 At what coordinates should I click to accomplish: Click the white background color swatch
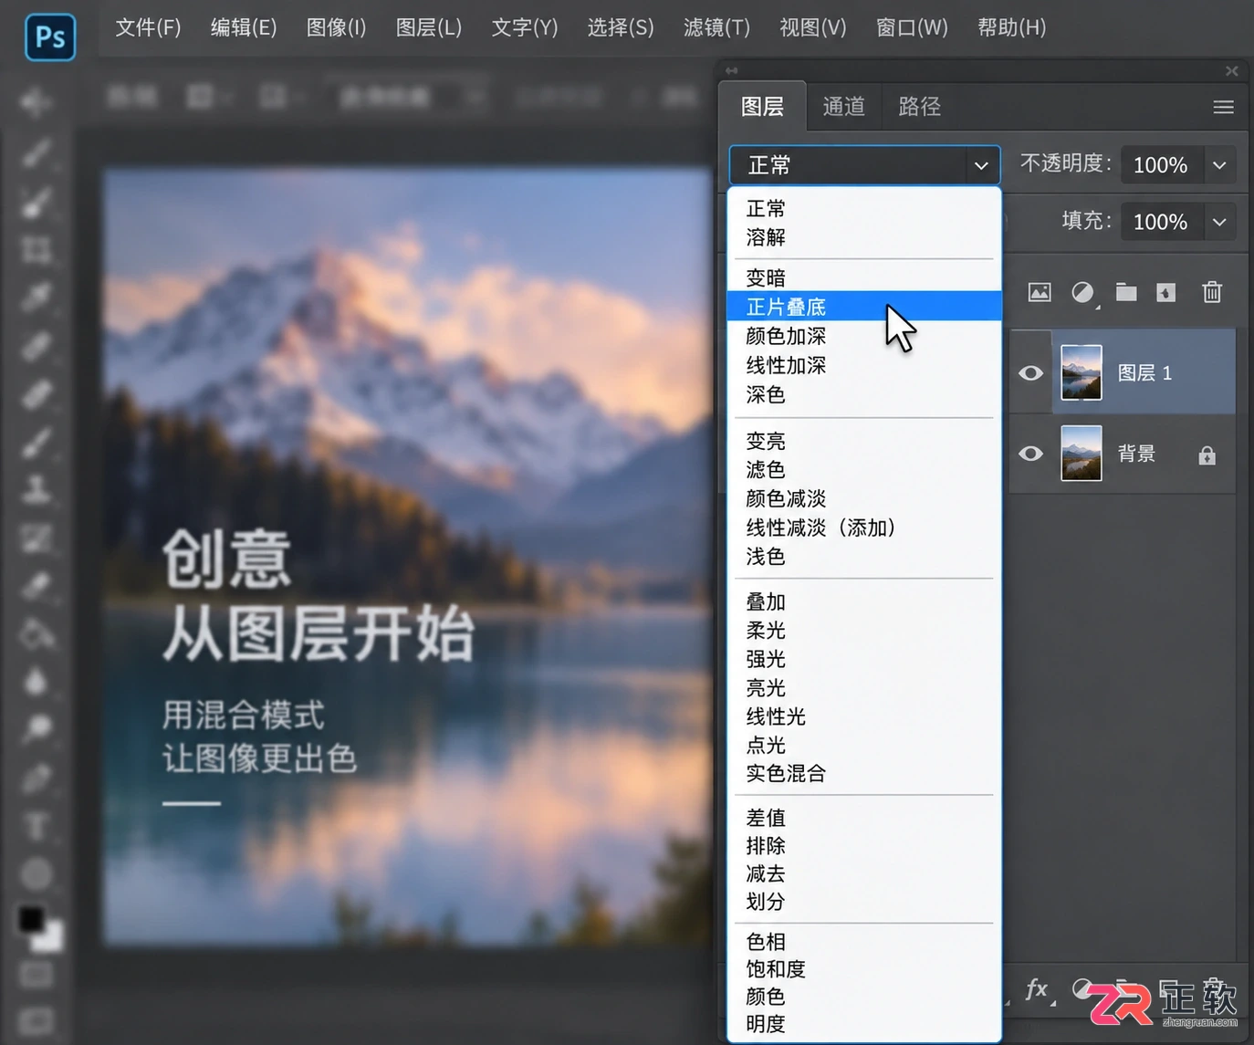(x=51, y=940)
